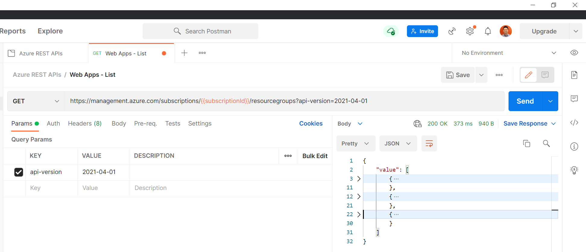586x252 pixels.
Task: Open the Send button dropdown arrow
Action: (x=550, y=101)
